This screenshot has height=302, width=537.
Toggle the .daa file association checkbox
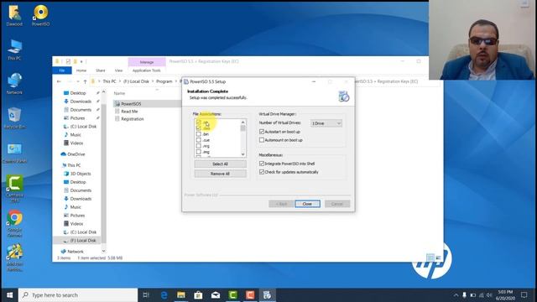tap(199, 128)
